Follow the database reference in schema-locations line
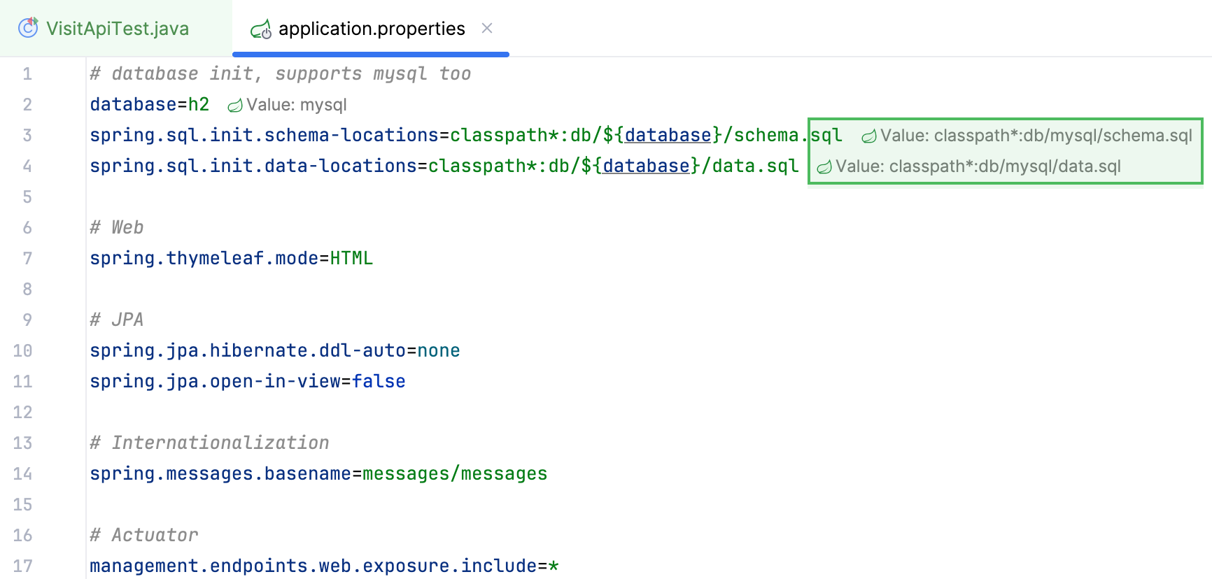Image resolution: width=1212 pixels, height=579 pixels. click(668, 135)
